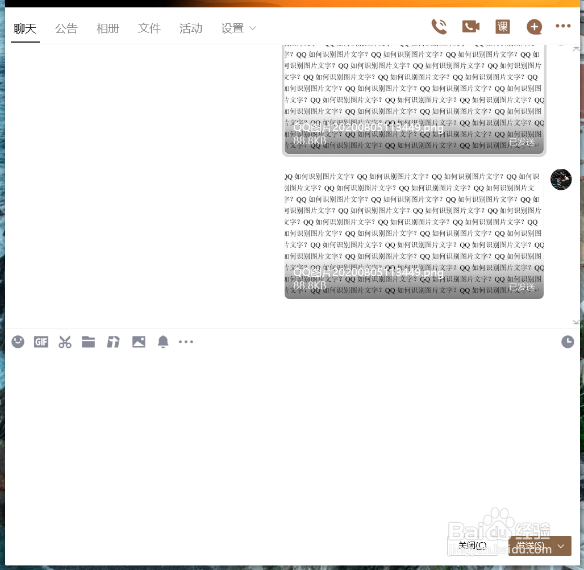Send a file via folder icon
This screenshot has height=570, width=584.
(88, 342)
